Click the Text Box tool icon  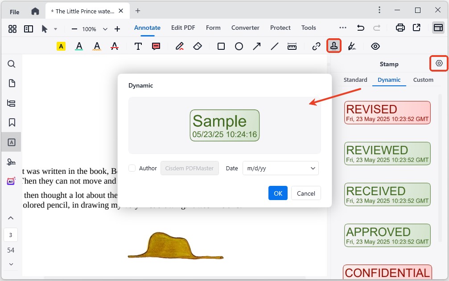pyautogui.click(x=138, y=46)
